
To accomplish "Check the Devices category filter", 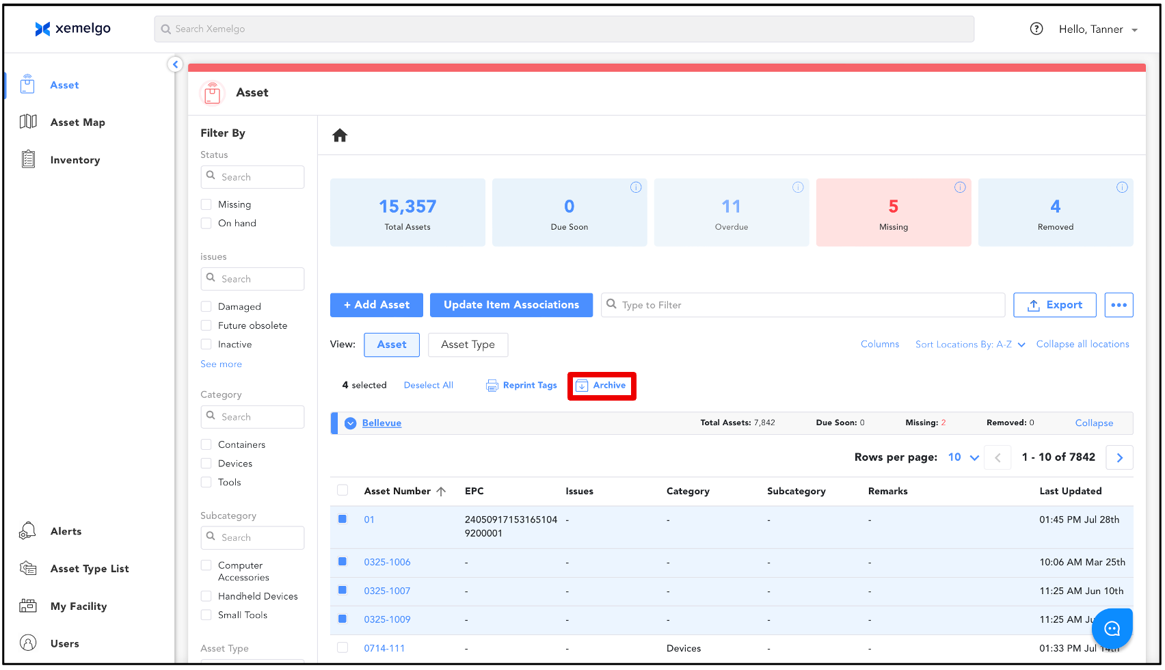I will (x=206, y=464).
